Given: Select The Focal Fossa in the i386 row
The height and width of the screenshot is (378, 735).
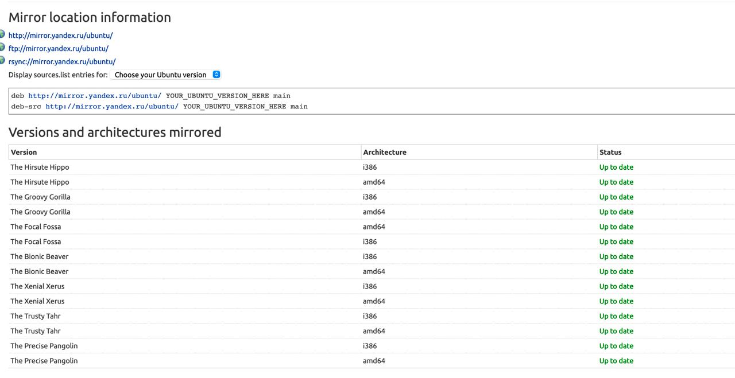Looking at the screenshot, I should pos(36,241).
